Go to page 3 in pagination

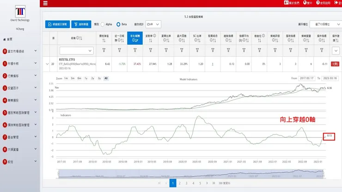pos(187,183)
